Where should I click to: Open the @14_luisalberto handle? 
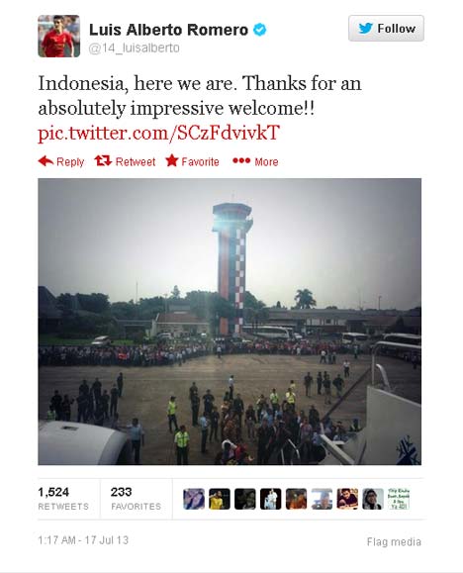[135, 48]
